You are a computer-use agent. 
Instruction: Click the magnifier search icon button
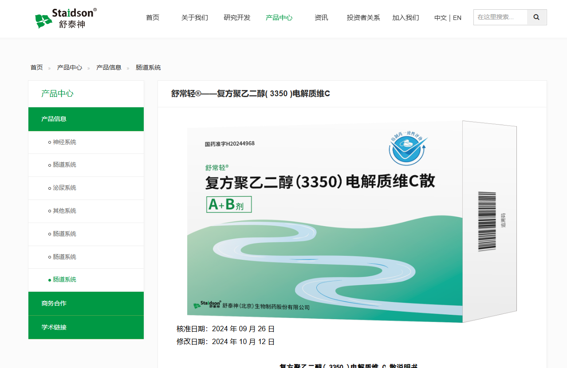(x=536, y=17)
